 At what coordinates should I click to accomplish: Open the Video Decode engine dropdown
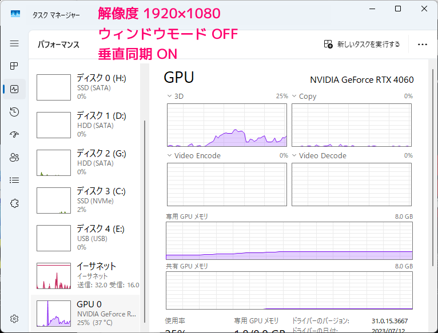tap(294, 155)
